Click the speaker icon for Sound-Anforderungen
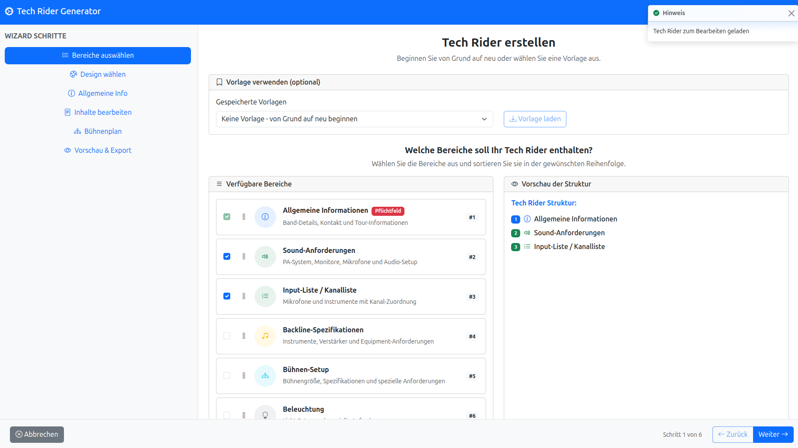The width and height of the screenshot is (798, 448). tap(265, 256)
